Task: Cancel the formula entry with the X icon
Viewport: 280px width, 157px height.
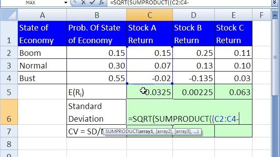Action: click(x=83, y=3)
